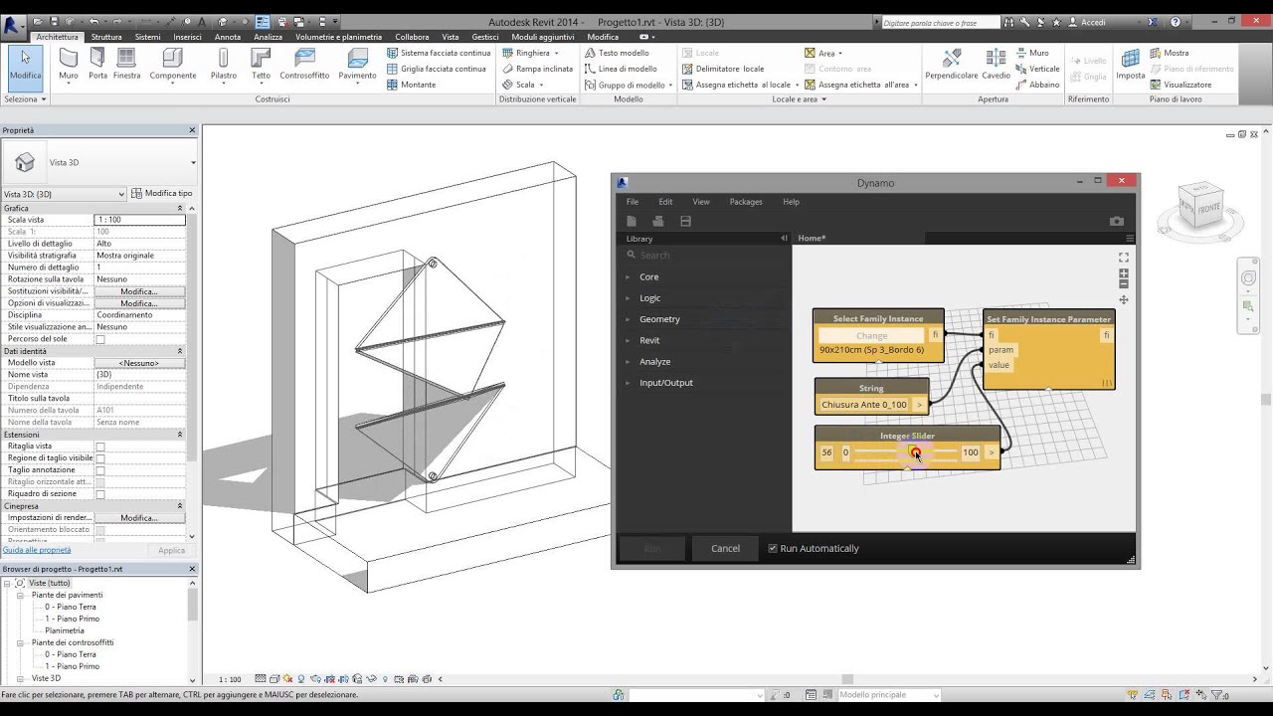Select the Montante mullion tool
This screenshot has width=1273, height=716.
pos(412,85)
